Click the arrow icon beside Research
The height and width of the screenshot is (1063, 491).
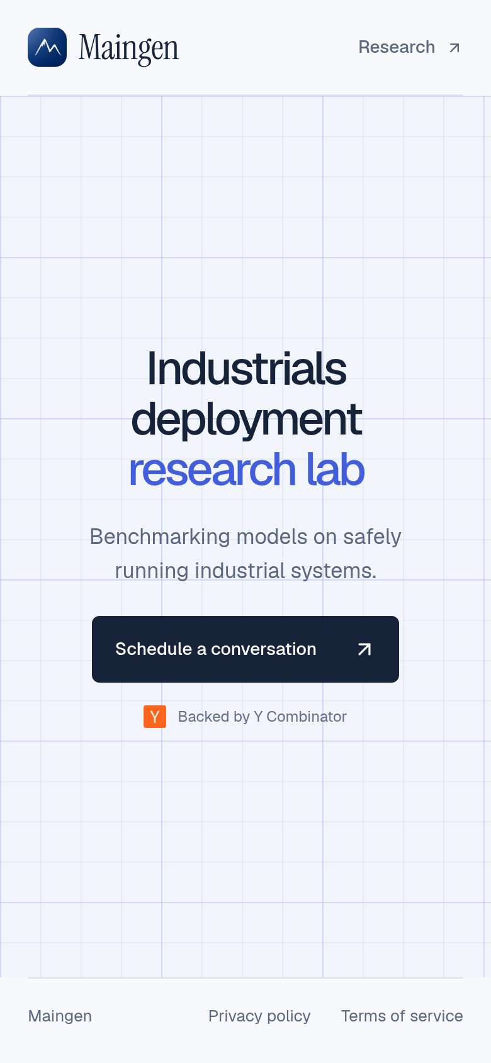(454, 48)
